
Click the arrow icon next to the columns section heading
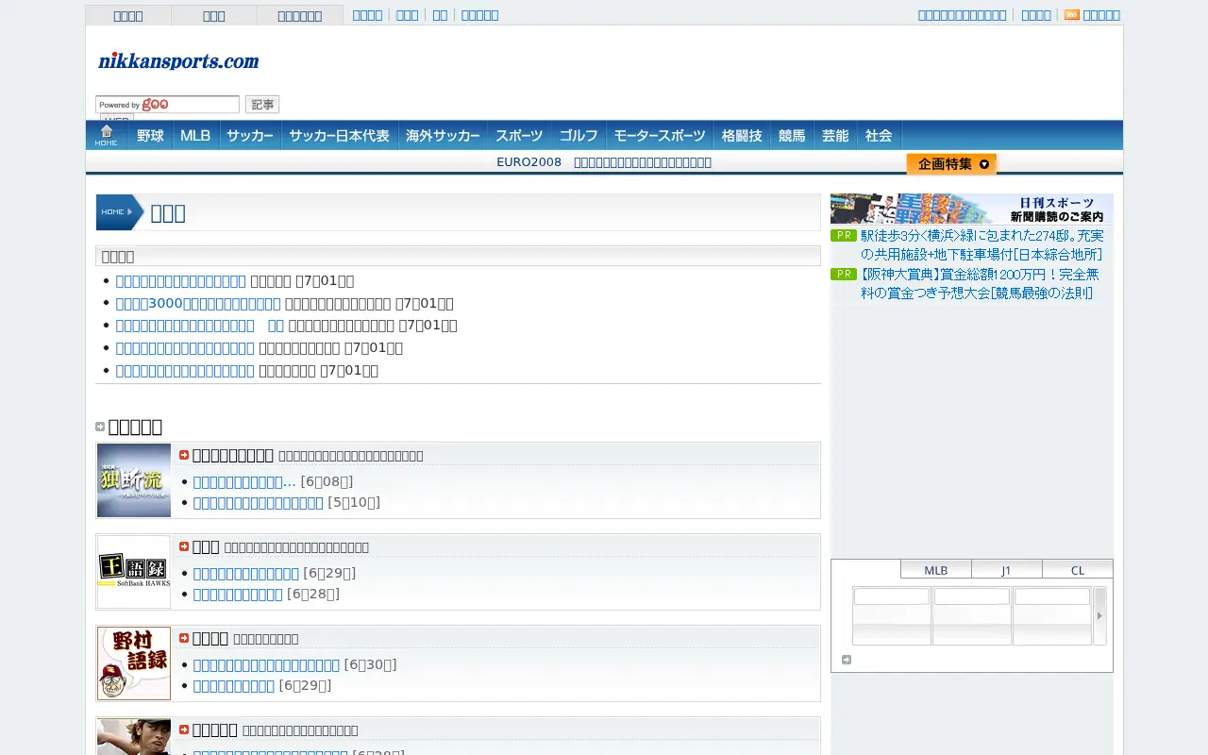point(100,427)
